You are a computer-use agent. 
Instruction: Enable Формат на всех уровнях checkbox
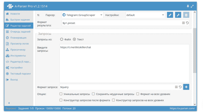(x=138, y=94)
